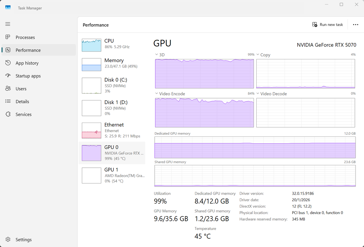Screen dimensions: 364x247
Task: Click the 99% Utilization value
Action: [x=160, y=201]
